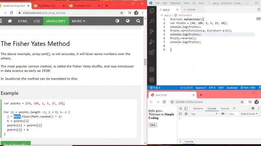Click the w3schools home icon
Screen dimensions: 261x146
tap(10, 21)
